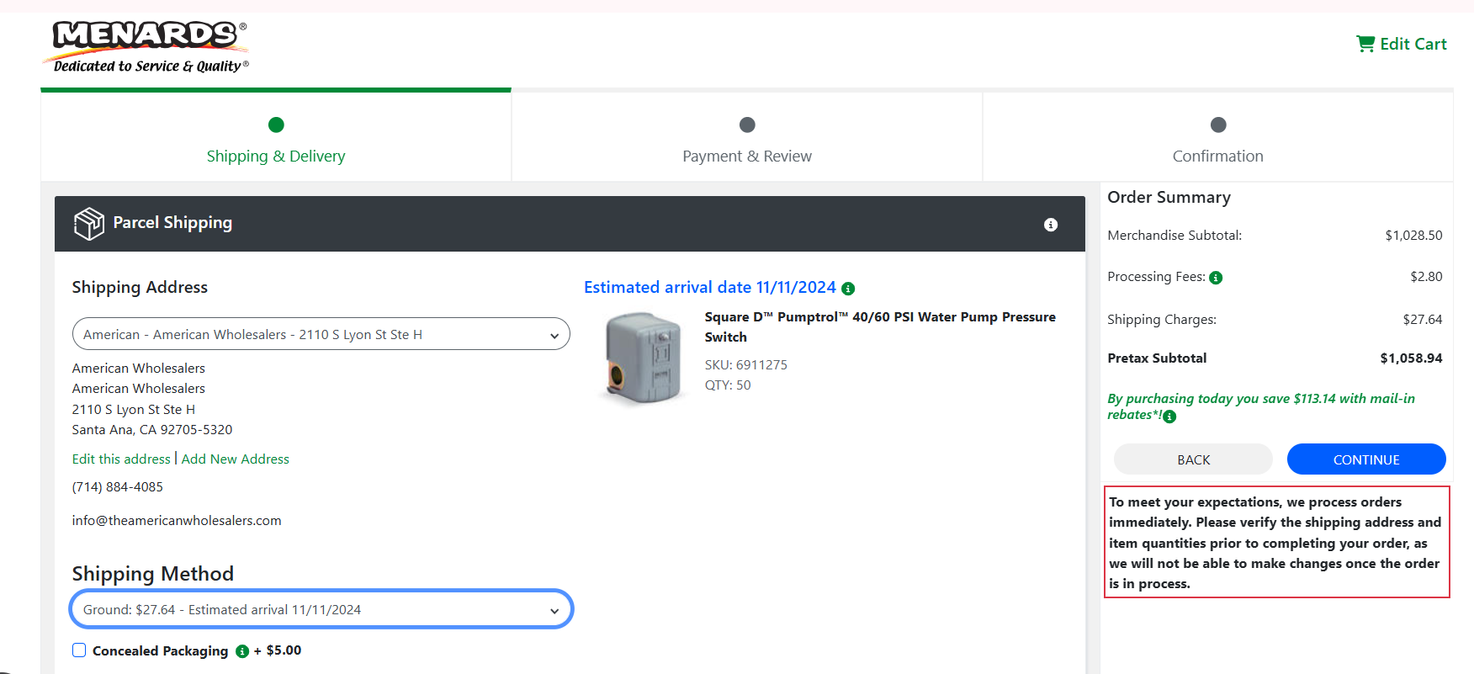The height and width of the screenshot is (674, 1474).
Task: Go to the Payment & Review step
Action: click(747, 138)
